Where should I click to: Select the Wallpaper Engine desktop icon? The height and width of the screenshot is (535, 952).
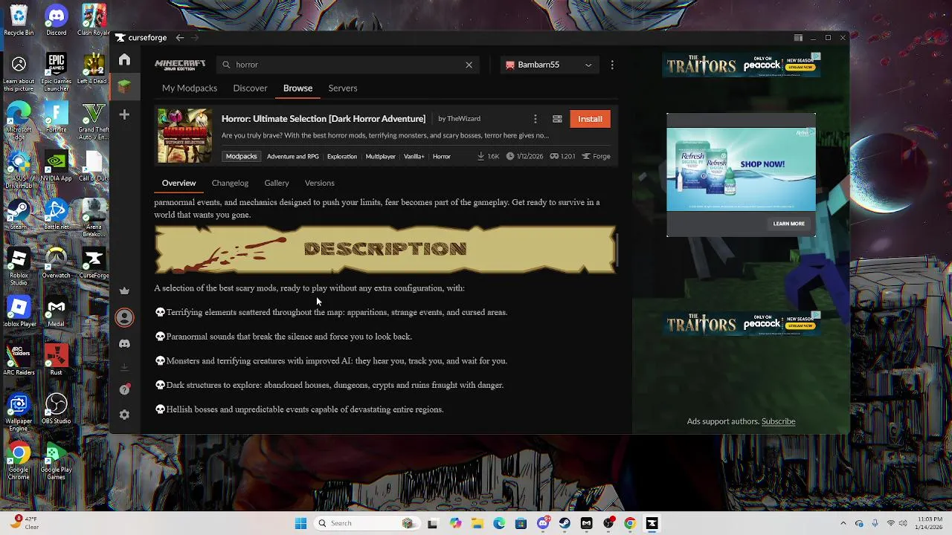[19, 412]
